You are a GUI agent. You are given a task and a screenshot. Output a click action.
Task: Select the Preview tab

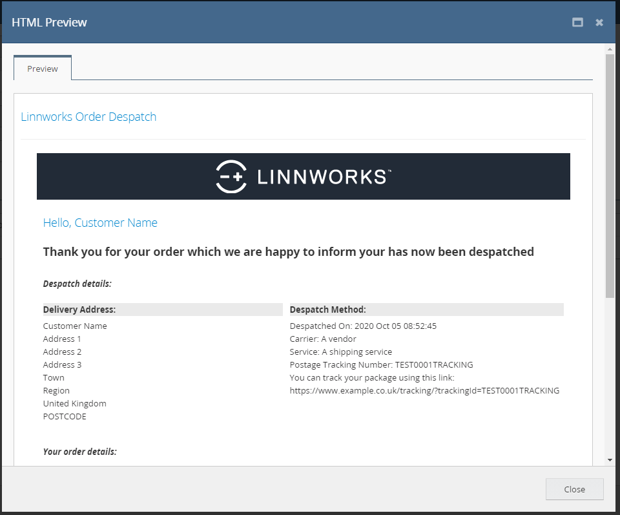[x=43, y=68]
